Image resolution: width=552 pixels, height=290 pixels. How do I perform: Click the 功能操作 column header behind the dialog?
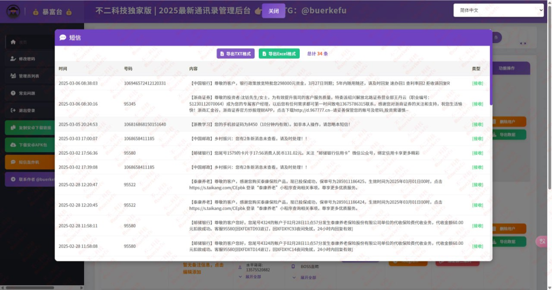[x=507, y=68]
